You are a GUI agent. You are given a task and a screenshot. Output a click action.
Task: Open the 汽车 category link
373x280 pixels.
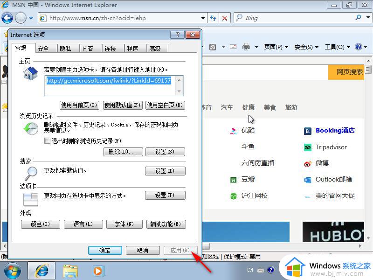pos(227,107)
